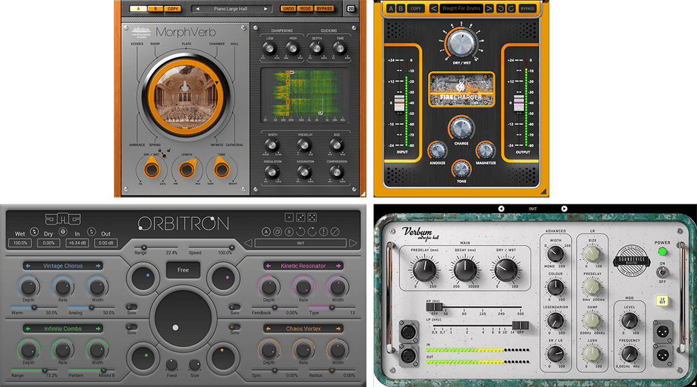The height and width of the screenshot is (387, 697).
Task: Select MorphVerb's CHAMBER reverb type
Action: 217,44
